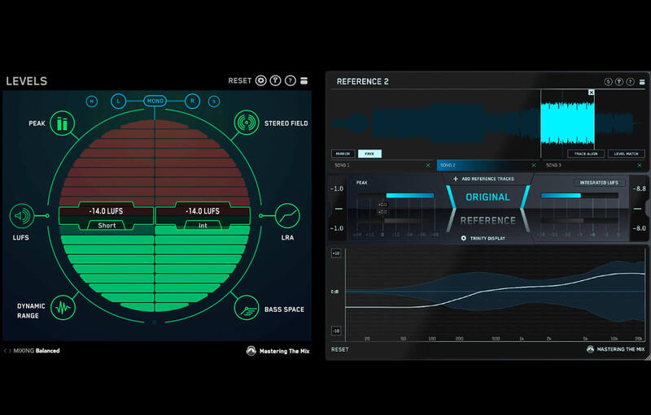Open the LRA graph icon
Image resolution: width=651 pixels, height=415 pixels.
click(287, 216)
